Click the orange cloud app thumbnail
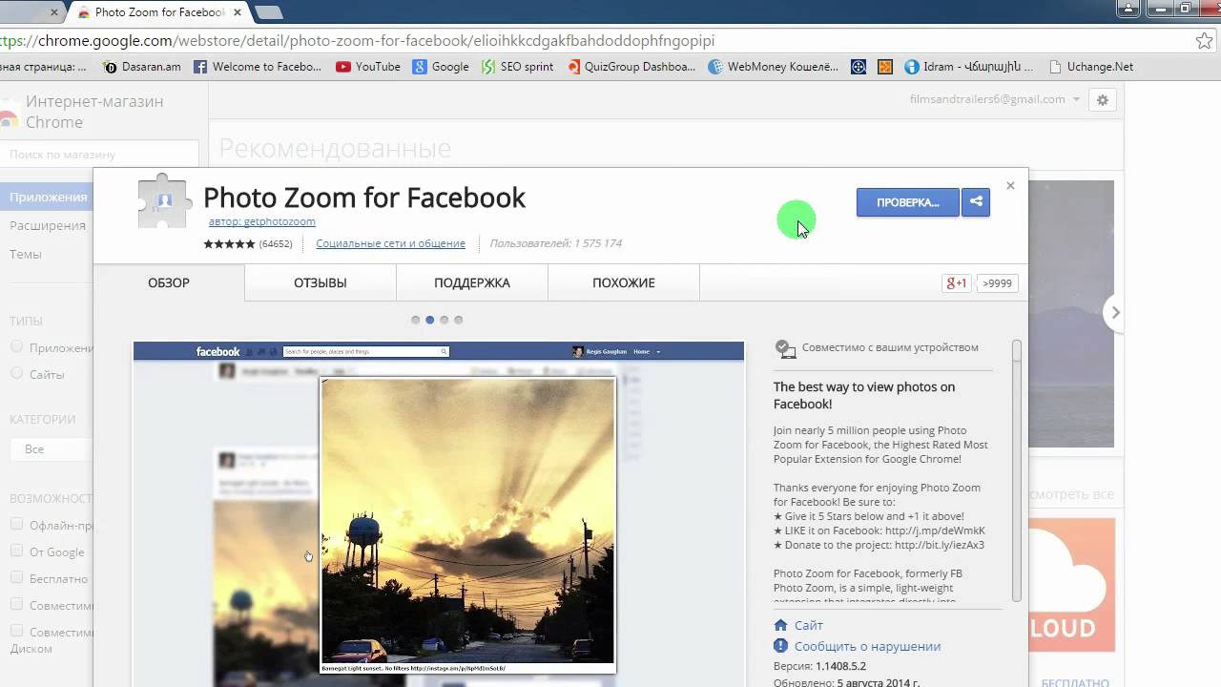The height and width of the screenshot is (687, 1221). click(x=1071, y=585)
